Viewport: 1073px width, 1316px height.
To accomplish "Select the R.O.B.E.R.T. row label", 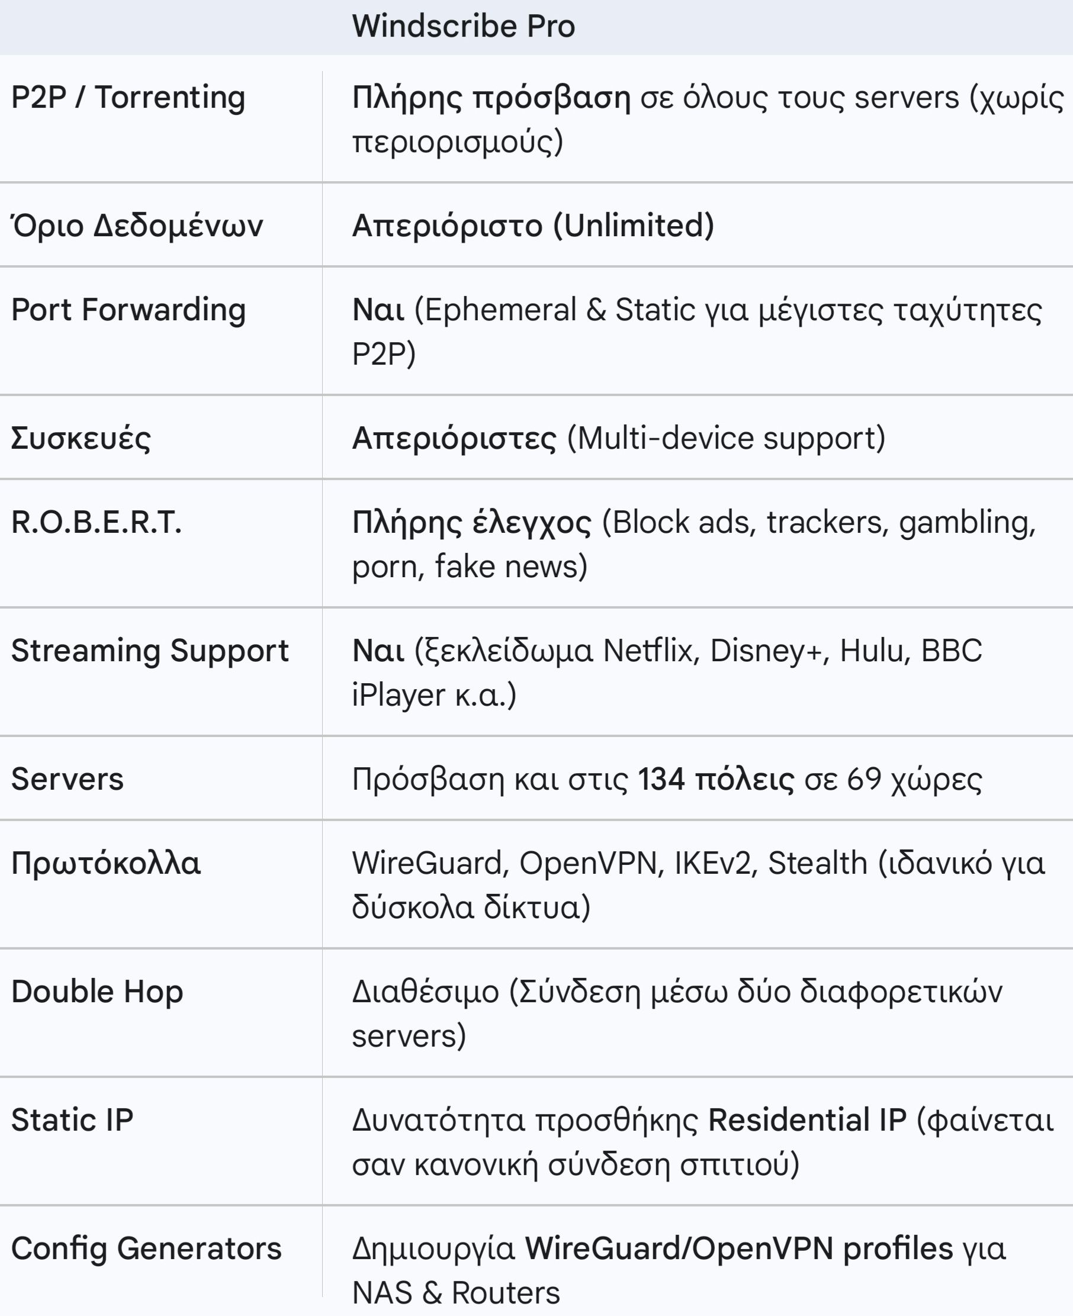I will pyautogui.click(x=97, y=522).
